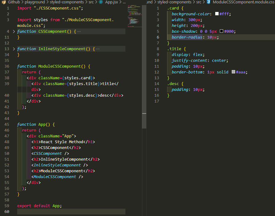The image size is (275, 216).
Task: Click the border-bottom property name
Action: click(x=187, y=72)
